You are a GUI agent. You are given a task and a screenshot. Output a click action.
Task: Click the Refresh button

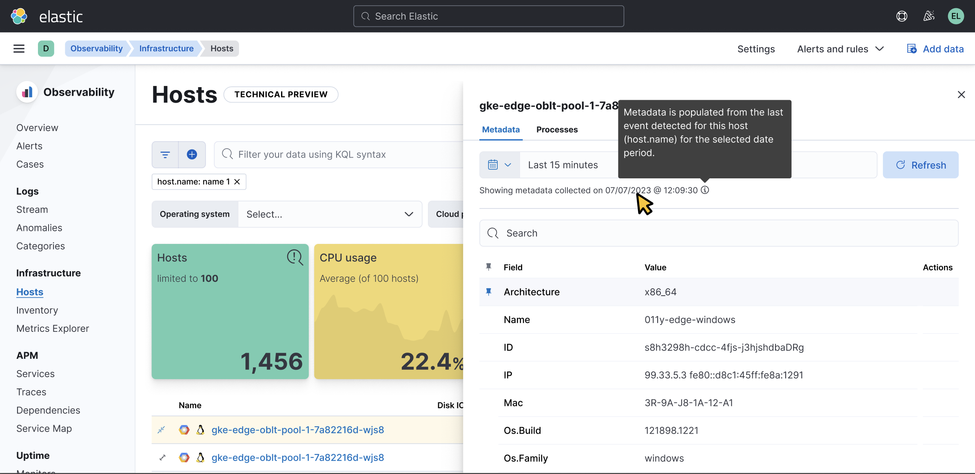(x=921, y=165)
